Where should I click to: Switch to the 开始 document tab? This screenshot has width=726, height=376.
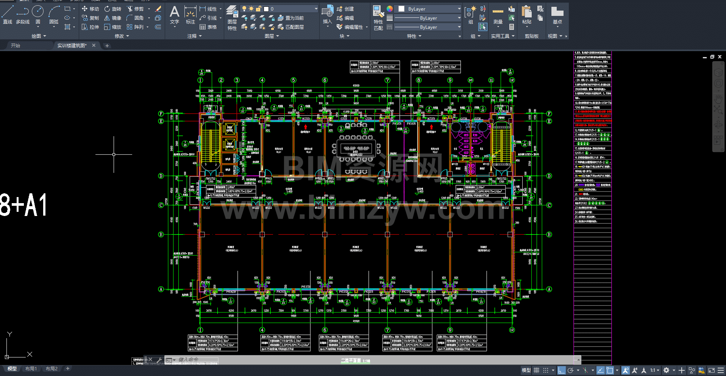click(x=16, y=45)
